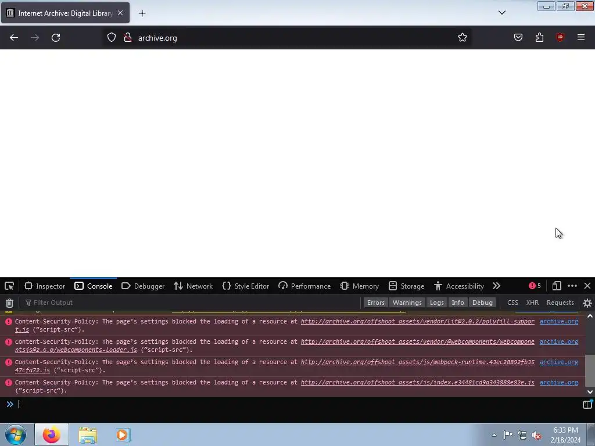Screen dimensions: 595x446
Task: Open the Windows Start menu
Action: click(16, 434)
